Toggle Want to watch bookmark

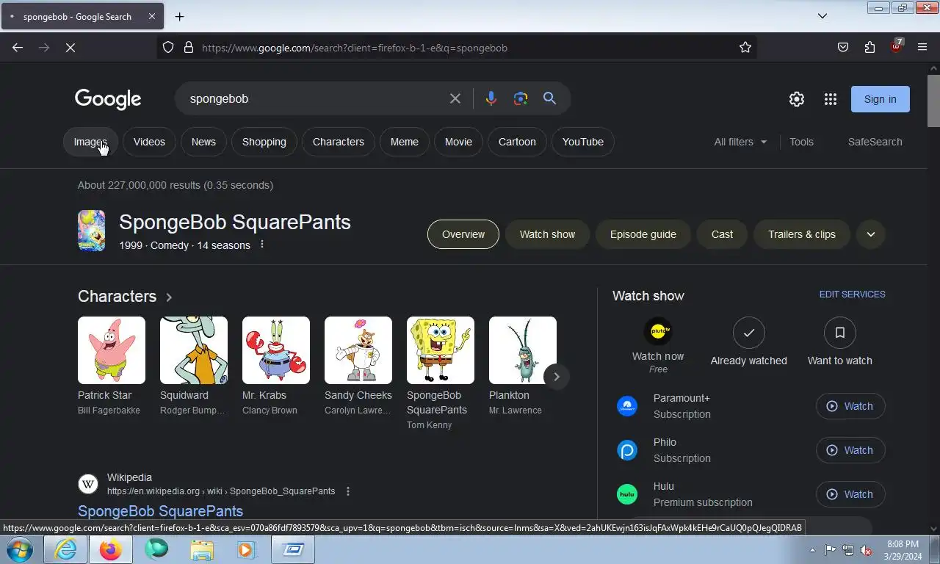click(x=839, y=333)
